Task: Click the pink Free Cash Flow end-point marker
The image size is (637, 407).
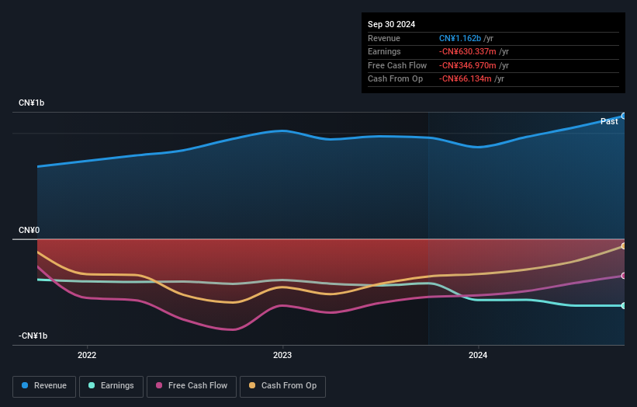Action: [x=624, y=276]
